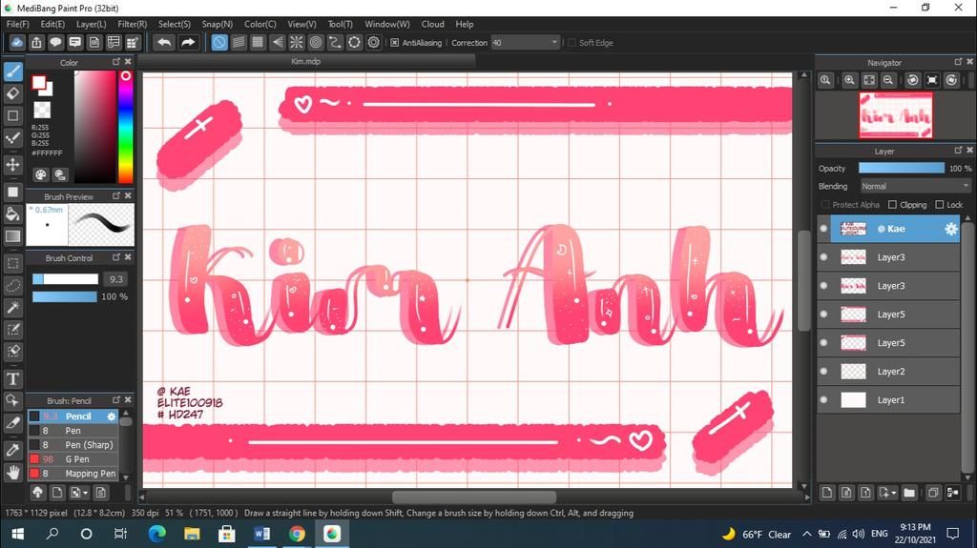977x548 pixels.
Task: Undock the Color panel
Action: (115, 62)
